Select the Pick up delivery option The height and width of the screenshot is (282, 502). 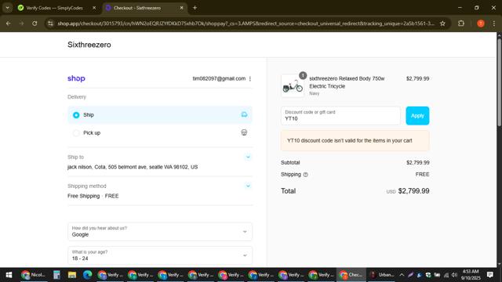[160, 132]
